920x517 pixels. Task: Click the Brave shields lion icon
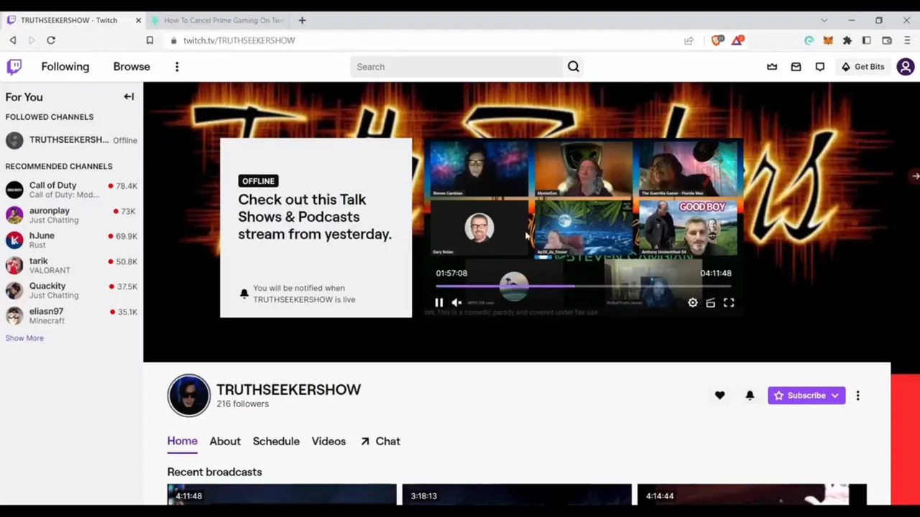[717, 40]
